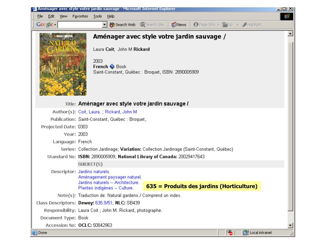Open the Google logo dropdown arrow
325x244 pixels.
click(55, 25)
